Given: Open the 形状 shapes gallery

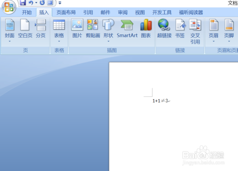Looking at the screenshot, I should pyautogui.click(x=109, y=28).
